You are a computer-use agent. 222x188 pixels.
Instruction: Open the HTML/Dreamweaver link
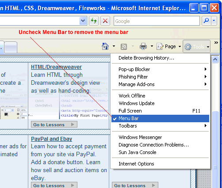pos(56,67)
